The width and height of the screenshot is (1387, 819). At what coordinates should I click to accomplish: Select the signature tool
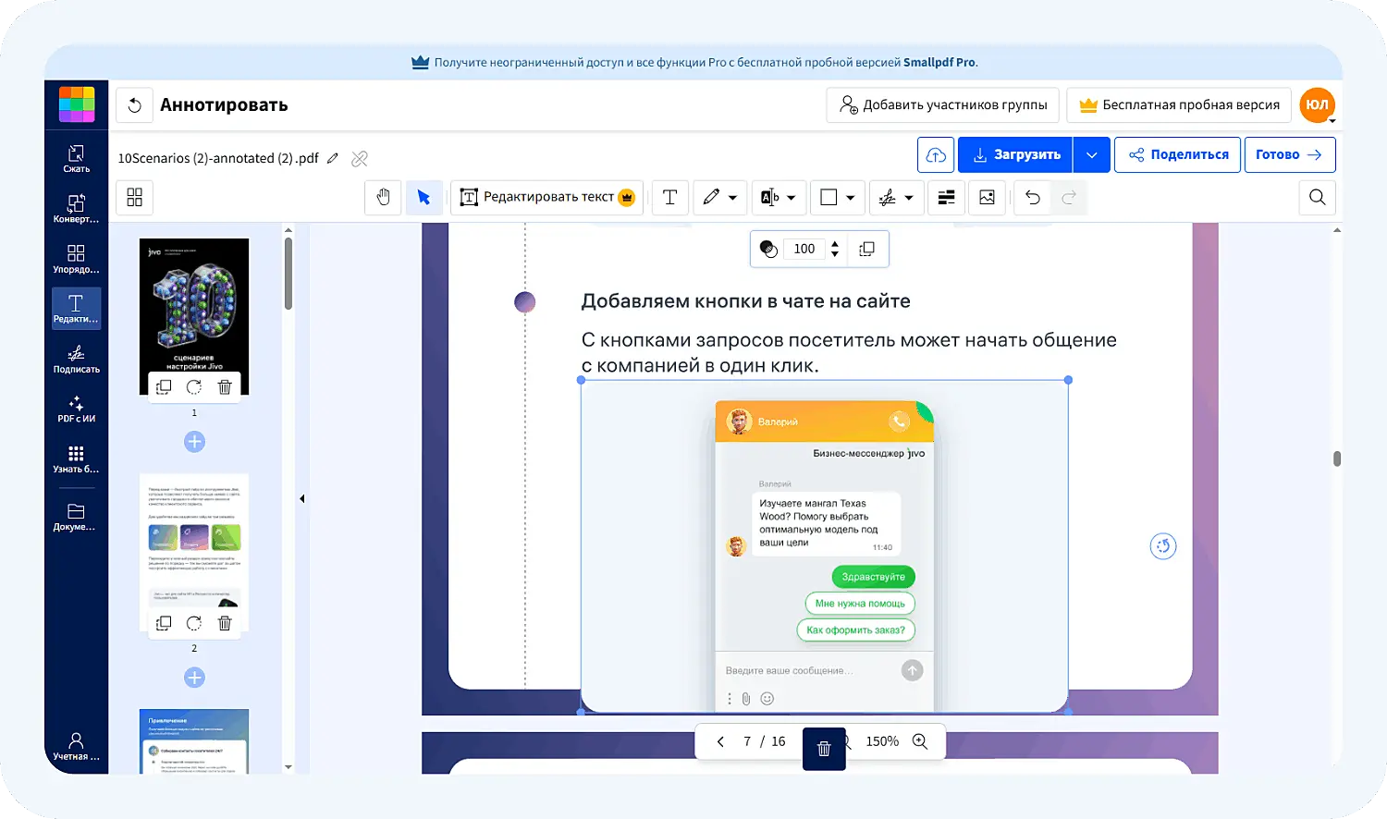[887, 197]
